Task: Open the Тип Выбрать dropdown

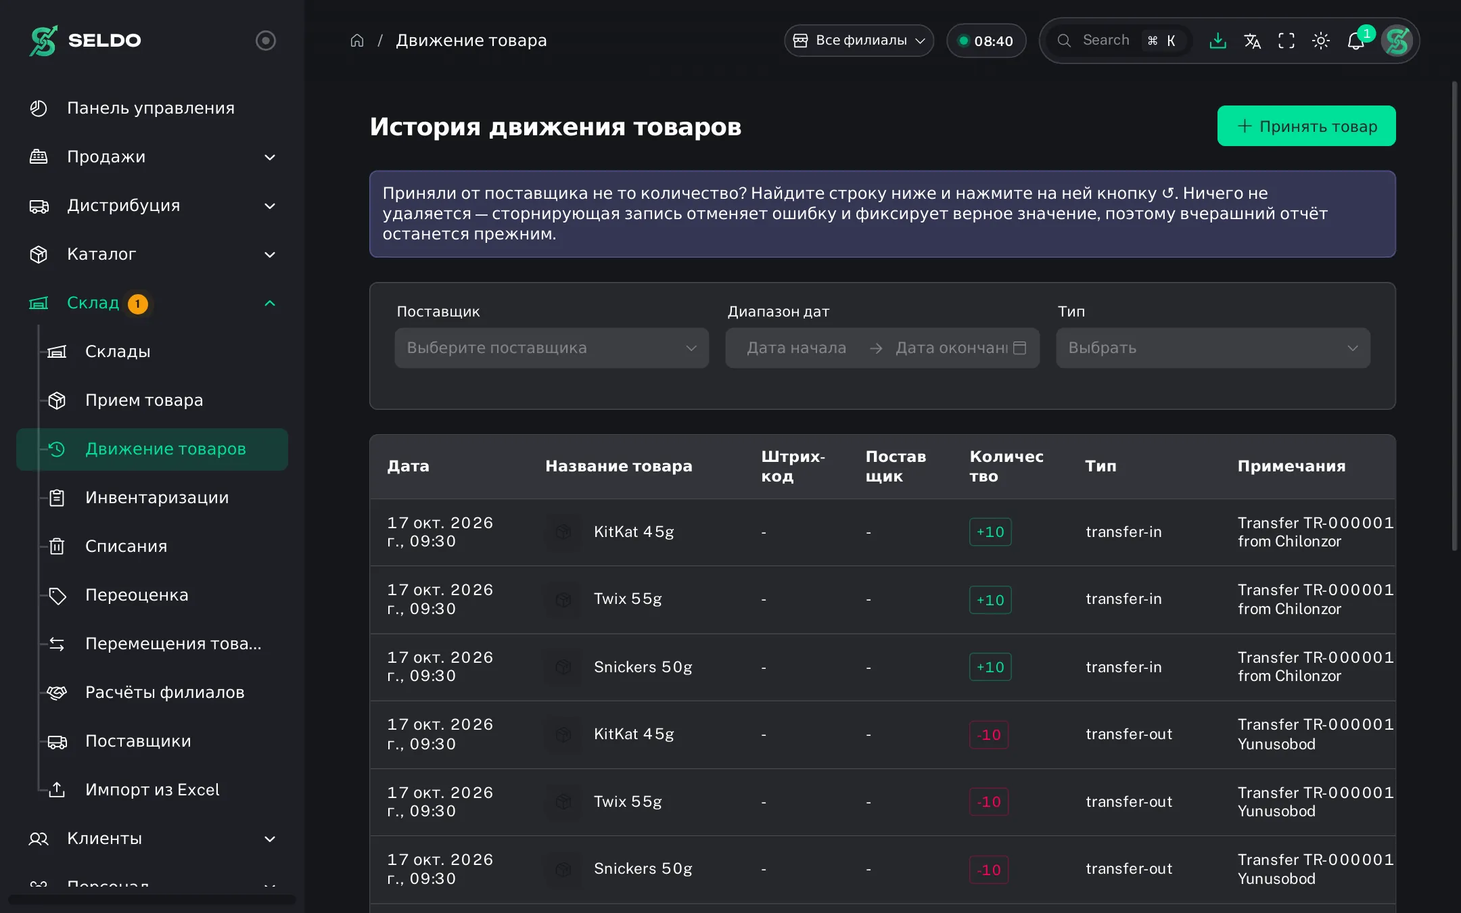Action: [1213, 348]
